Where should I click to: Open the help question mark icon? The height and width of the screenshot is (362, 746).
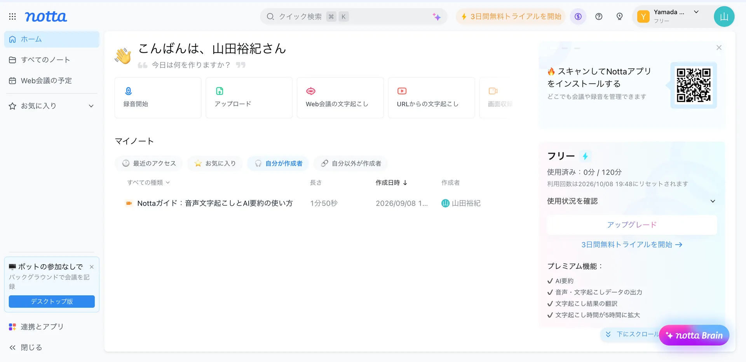599,17
